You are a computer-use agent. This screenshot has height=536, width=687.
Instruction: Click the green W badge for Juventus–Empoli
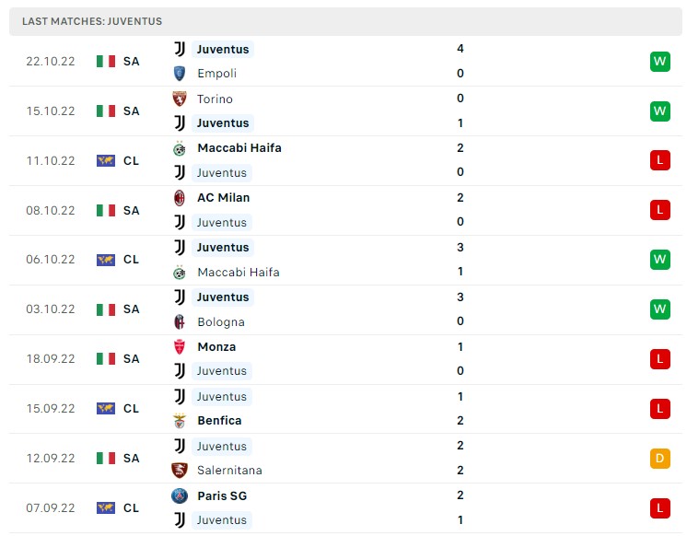660,62
